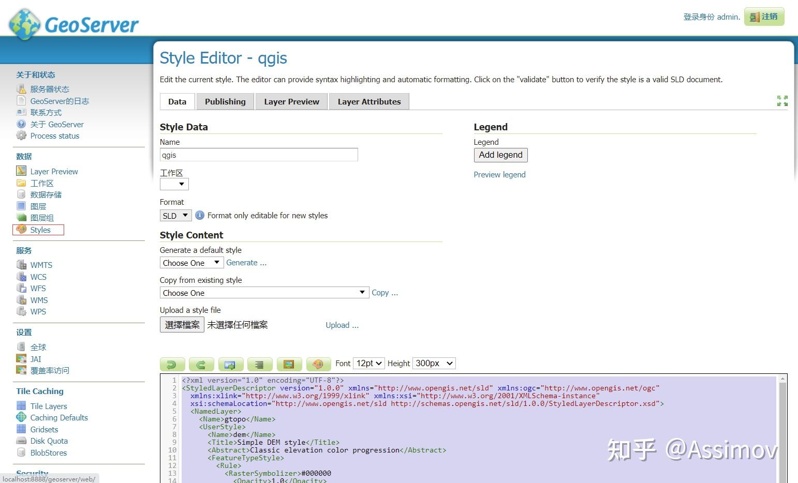Click the Add legend button
Screen dimensions: 798x483
(500, 155)
